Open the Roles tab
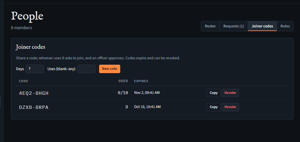The image size is (300, 142). coord(285,26)
